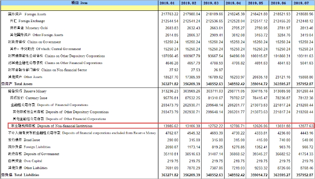Click Deposits of Financial Corporations label

49,105
